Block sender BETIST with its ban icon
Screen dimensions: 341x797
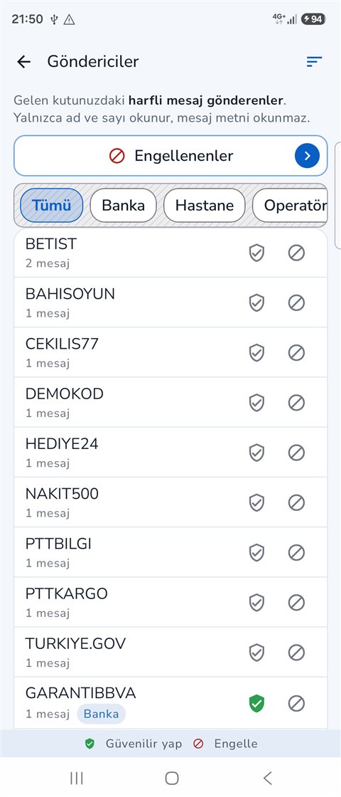(296, 253)
